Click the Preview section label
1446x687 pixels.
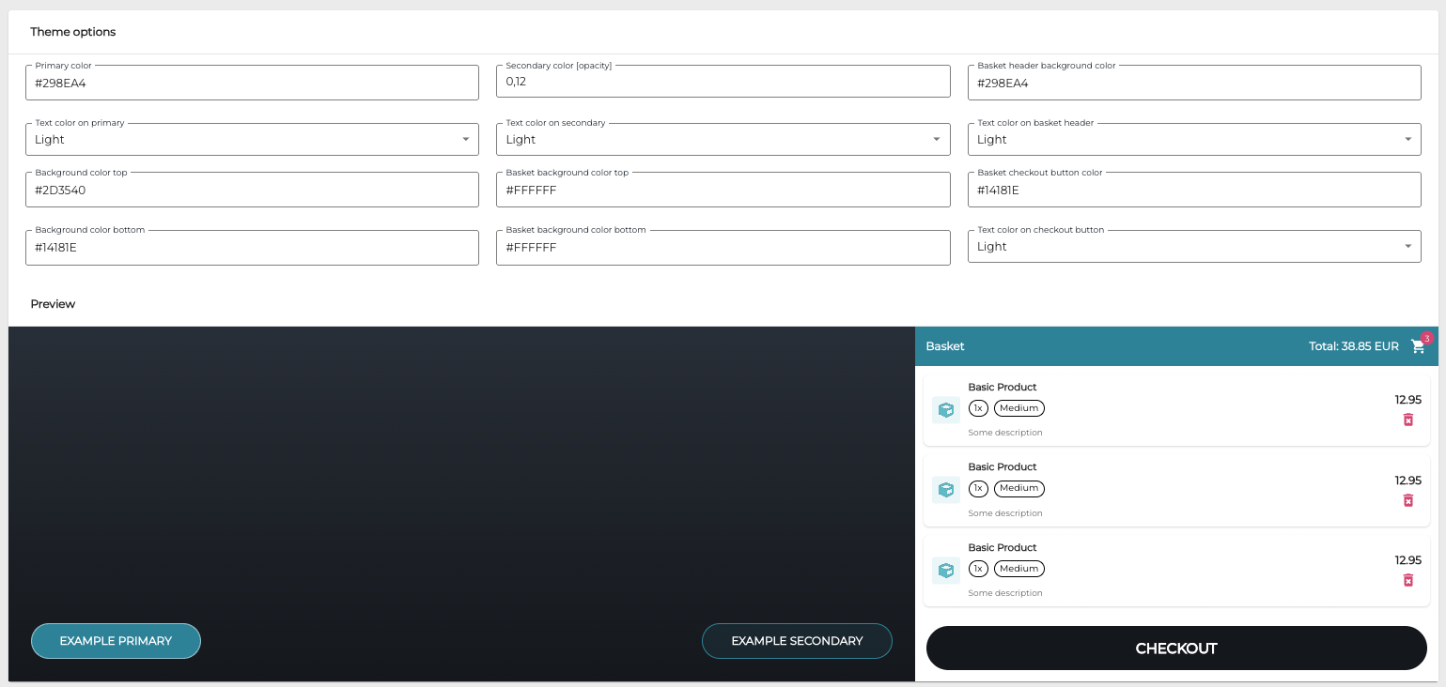[53, 304]
